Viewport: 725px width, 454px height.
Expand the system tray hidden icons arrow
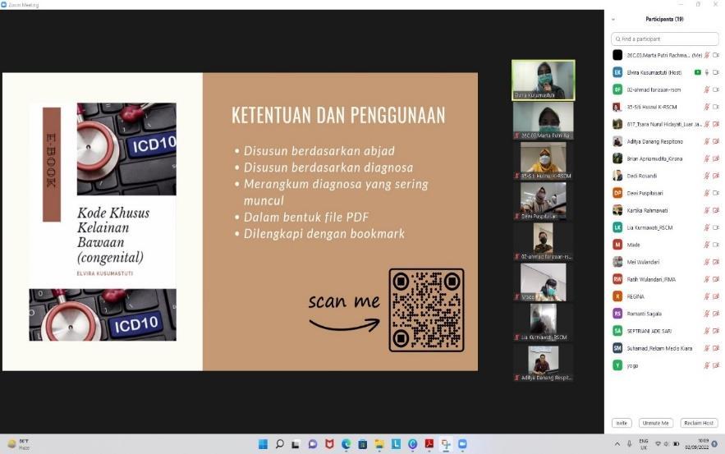pyautogui.click(x=617, y=444)
